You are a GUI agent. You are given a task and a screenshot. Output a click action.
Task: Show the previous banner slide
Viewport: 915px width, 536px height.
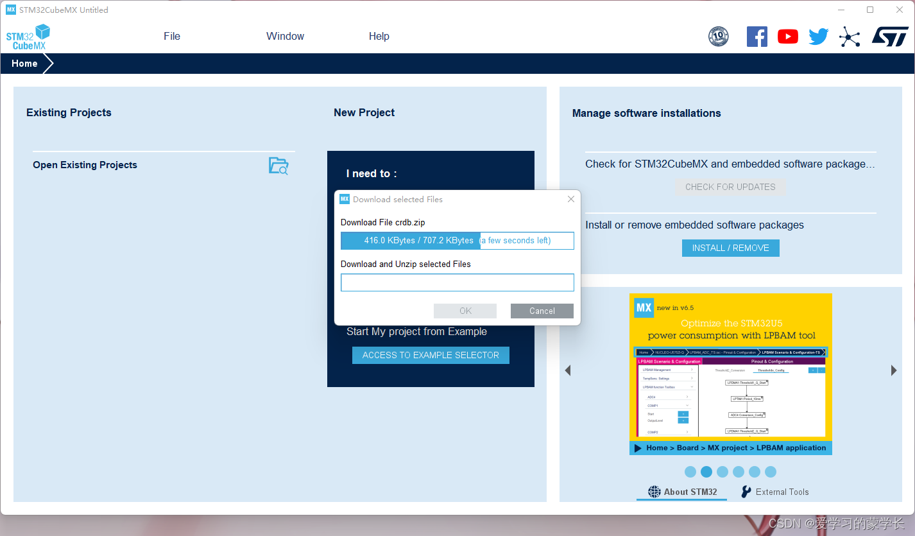point(568,370)
